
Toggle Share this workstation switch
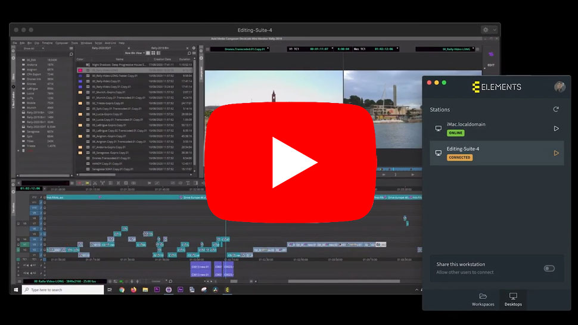tap(549, 268)
